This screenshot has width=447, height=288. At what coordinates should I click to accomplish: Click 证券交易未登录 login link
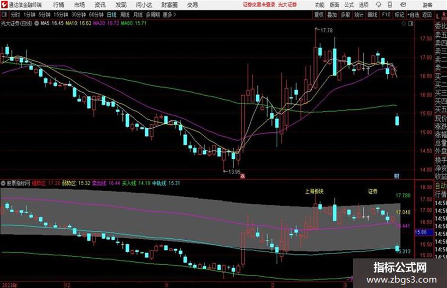pyautogui.click(x=259, y=5)
